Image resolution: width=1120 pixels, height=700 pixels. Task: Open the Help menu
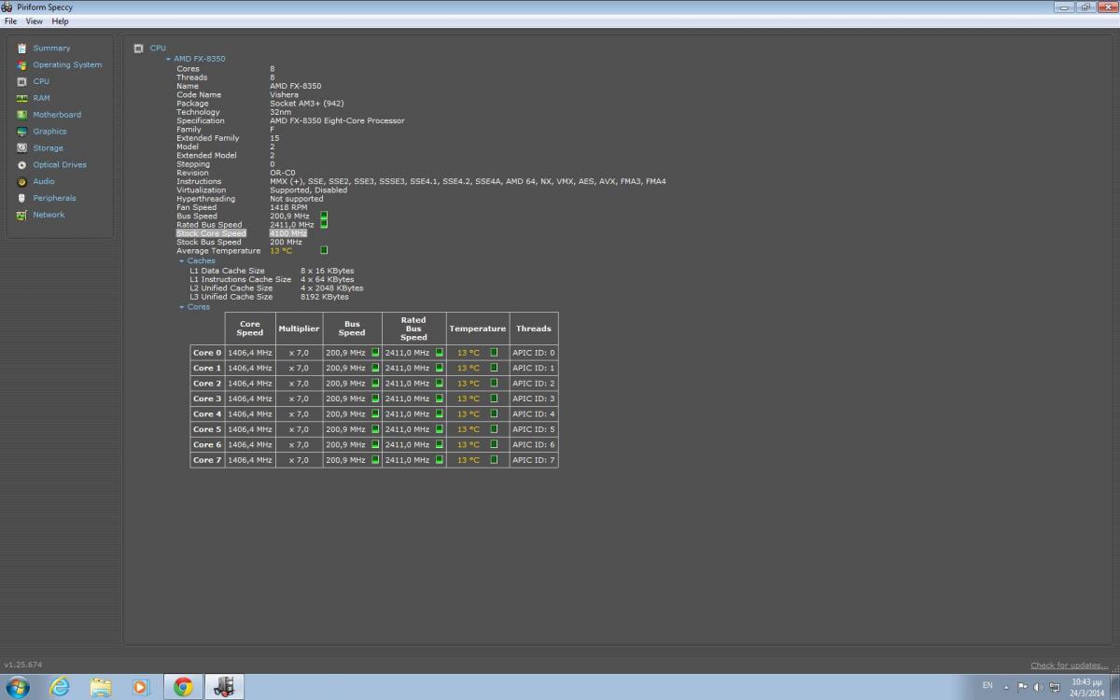(60, 21)
